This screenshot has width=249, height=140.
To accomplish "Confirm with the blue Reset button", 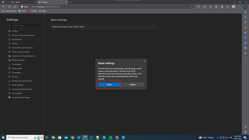I will tap(109, 85).
